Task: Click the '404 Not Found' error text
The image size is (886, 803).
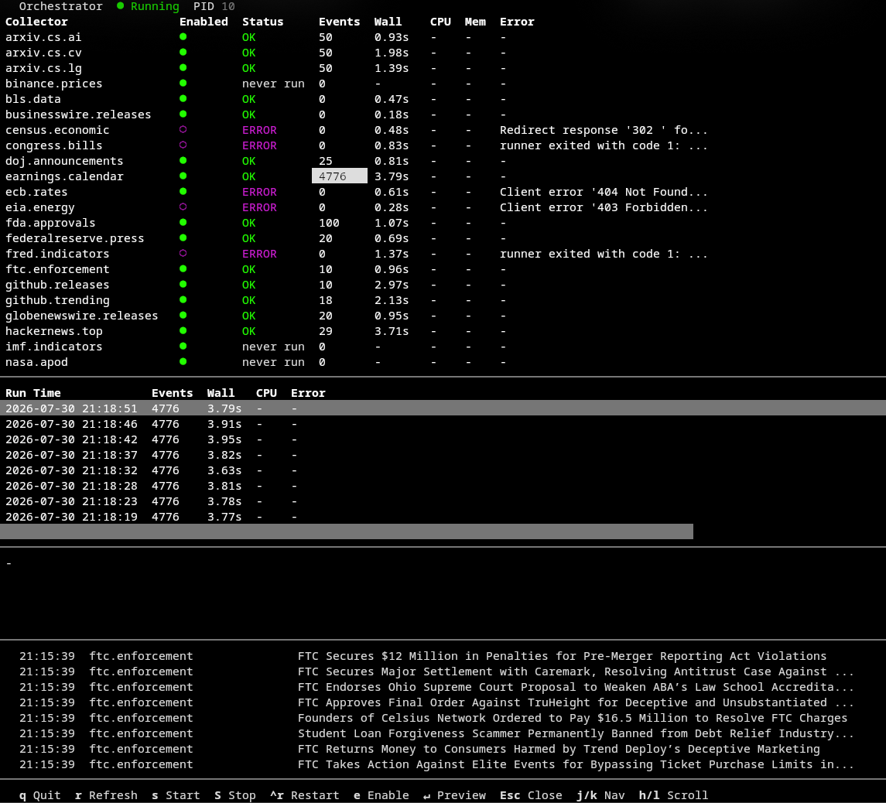Action: (604, 192)
